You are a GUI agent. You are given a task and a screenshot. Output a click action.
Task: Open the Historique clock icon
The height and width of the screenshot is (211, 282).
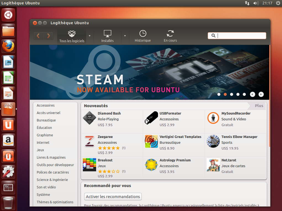coord(143,34)
